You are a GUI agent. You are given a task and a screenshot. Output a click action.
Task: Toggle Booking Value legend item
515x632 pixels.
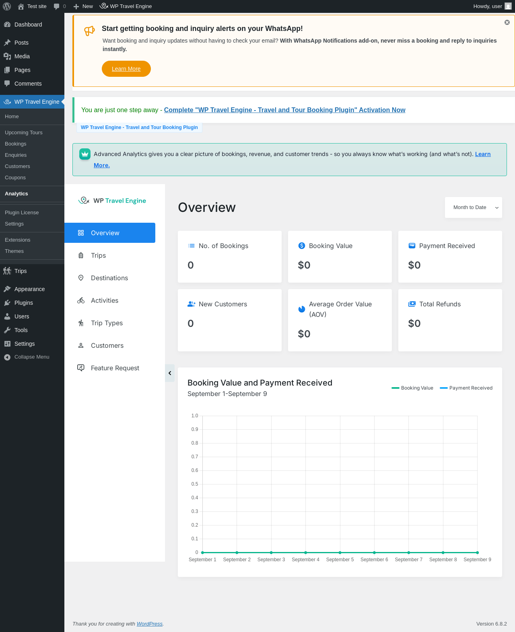point(412,388)
